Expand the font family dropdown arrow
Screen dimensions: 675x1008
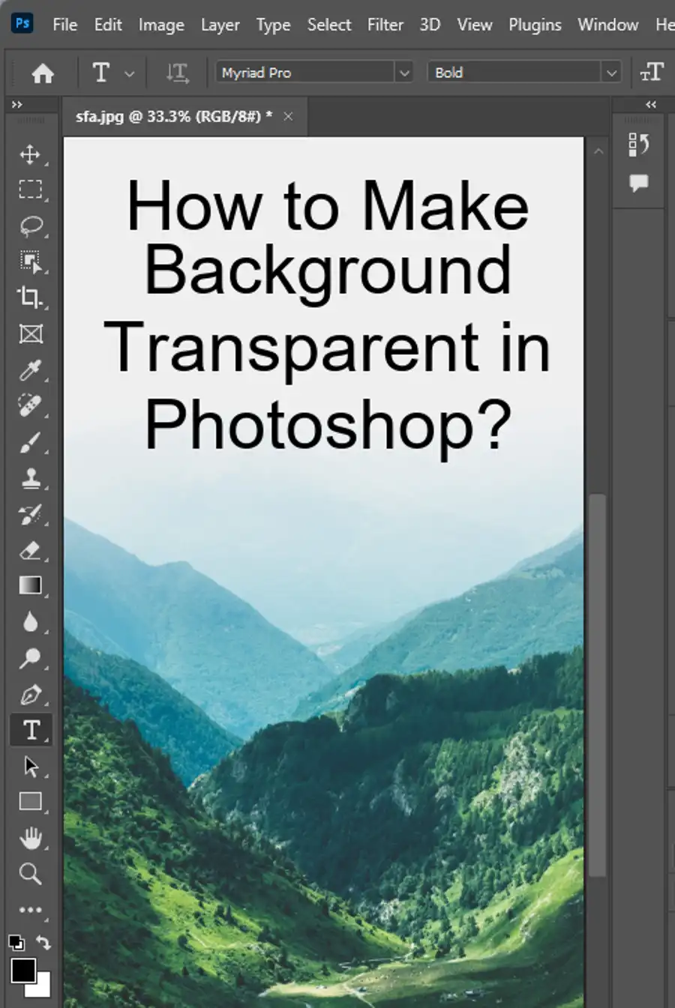click(x=404, y=73)
